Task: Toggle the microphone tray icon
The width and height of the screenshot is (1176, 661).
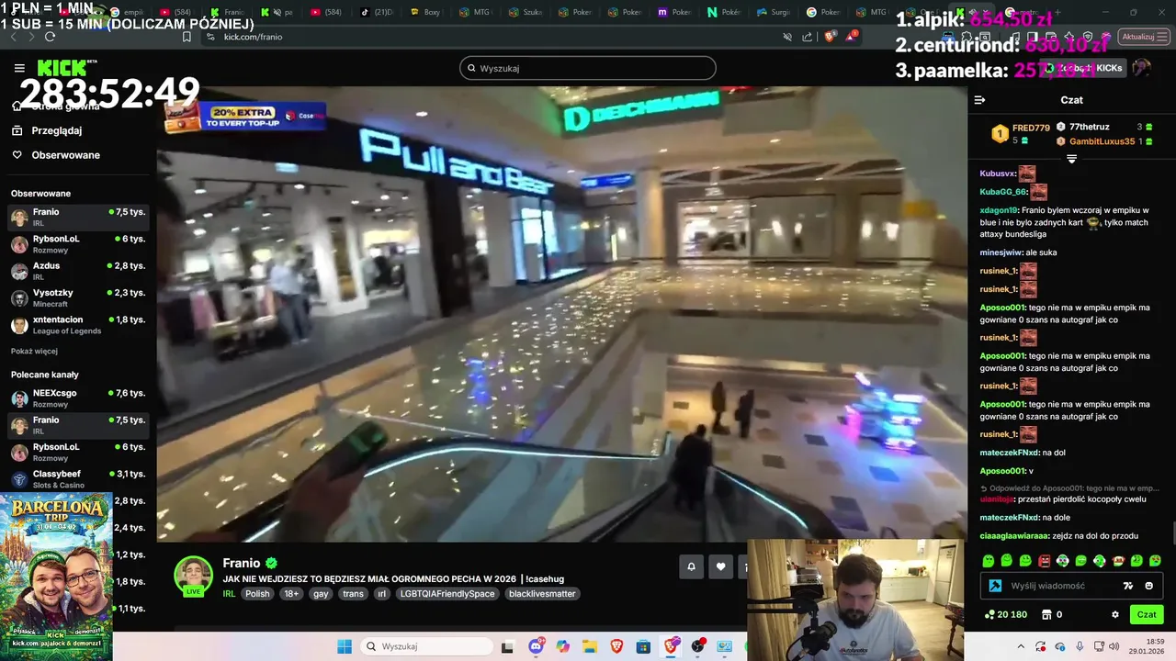Action: pos(1080,646)
